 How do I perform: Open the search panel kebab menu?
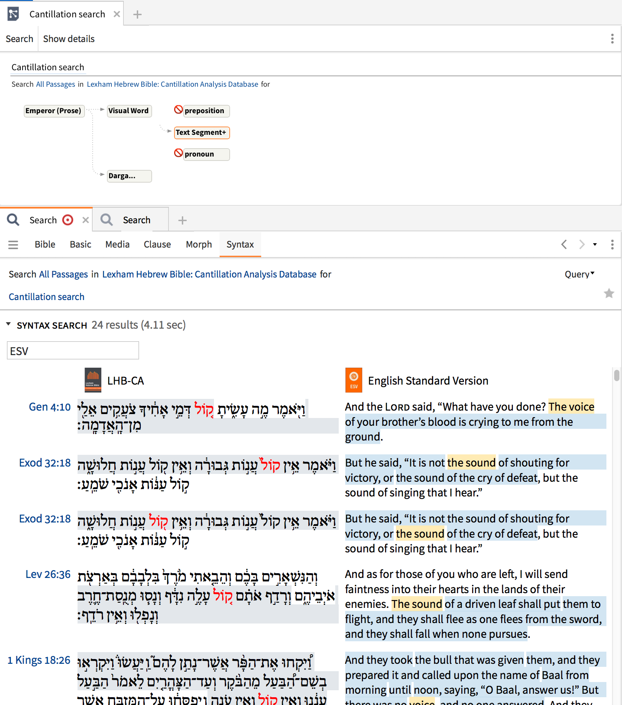click(612, 245)
